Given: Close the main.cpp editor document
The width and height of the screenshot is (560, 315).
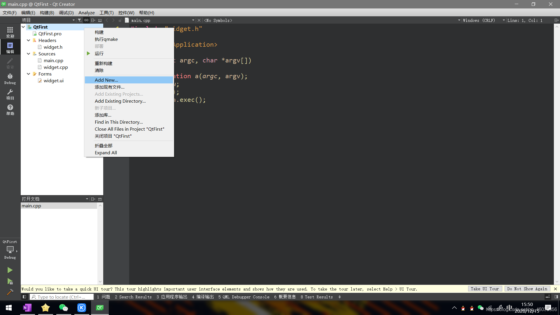Looking at the screenshot, I should click(199, 20).
